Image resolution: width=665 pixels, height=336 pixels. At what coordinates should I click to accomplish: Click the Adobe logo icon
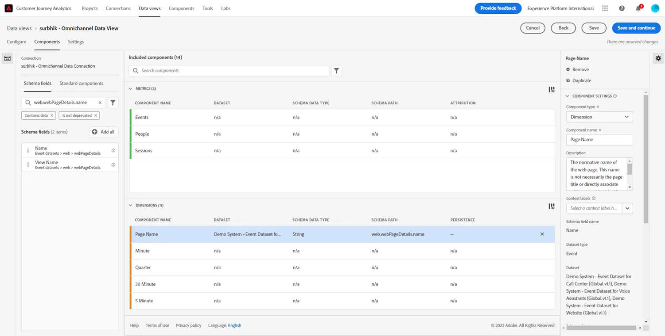8,8
